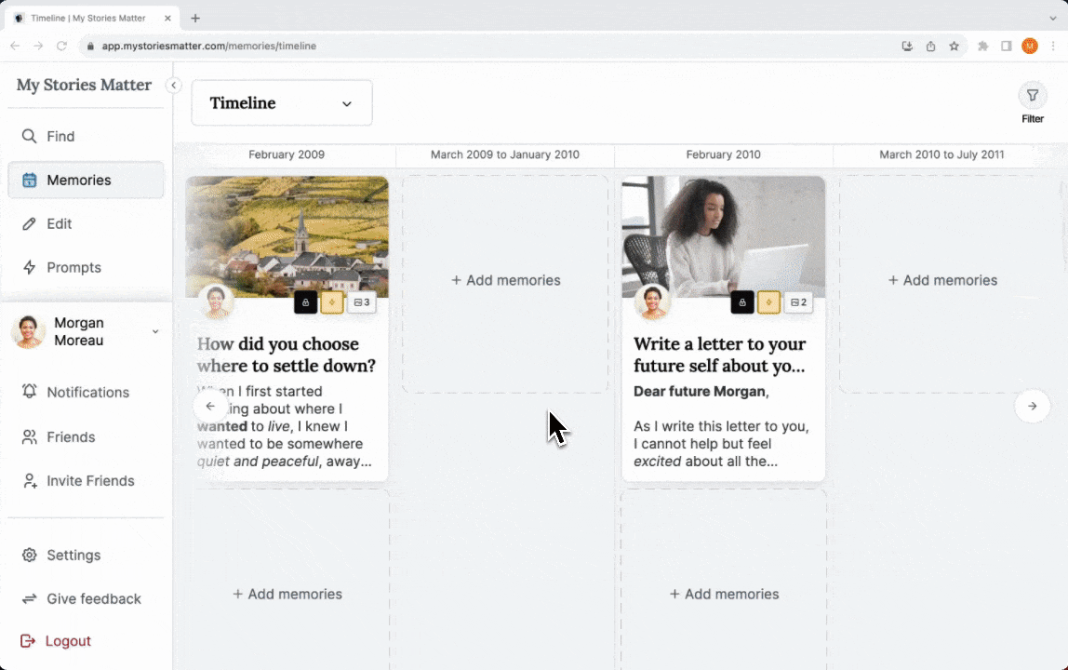Open the Timeline view dropdown
Image resolution: width=1068 pixels, height=670 pixels.
(282, 103)
